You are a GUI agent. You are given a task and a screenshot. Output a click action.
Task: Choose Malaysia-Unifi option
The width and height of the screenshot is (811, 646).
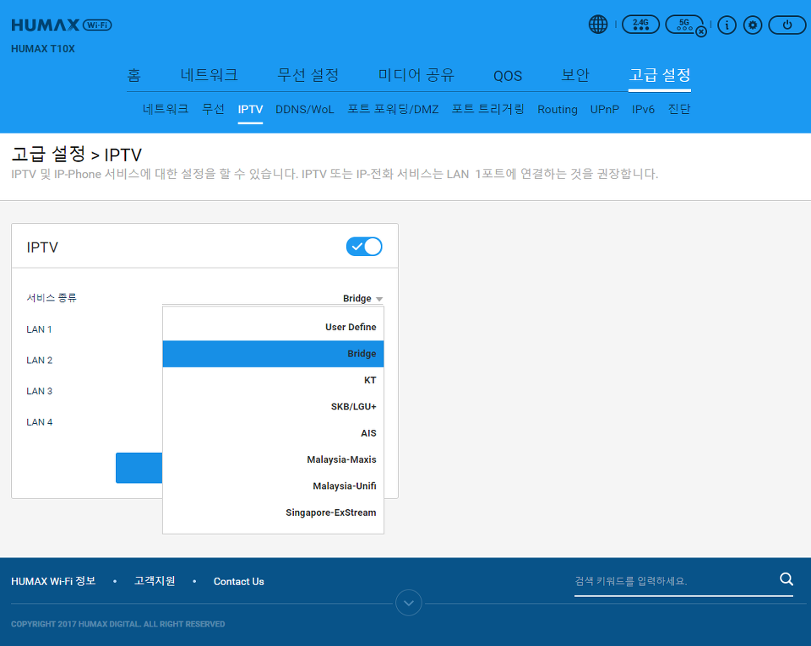(x=273, y=486)
